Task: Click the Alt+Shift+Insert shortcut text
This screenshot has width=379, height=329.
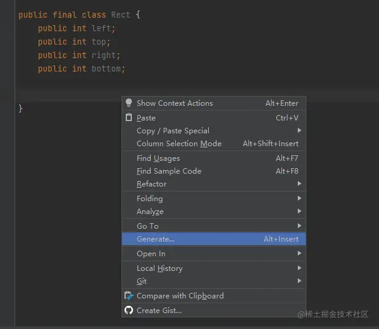Action: pyautogui.click(x=271, y=144)
